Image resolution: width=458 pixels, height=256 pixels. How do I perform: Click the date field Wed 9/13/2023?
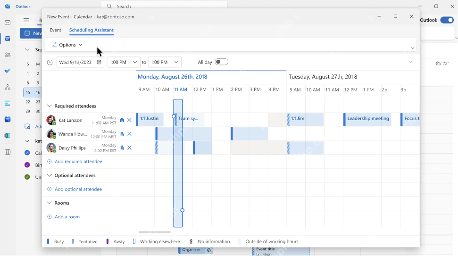[x=81, y=62]
